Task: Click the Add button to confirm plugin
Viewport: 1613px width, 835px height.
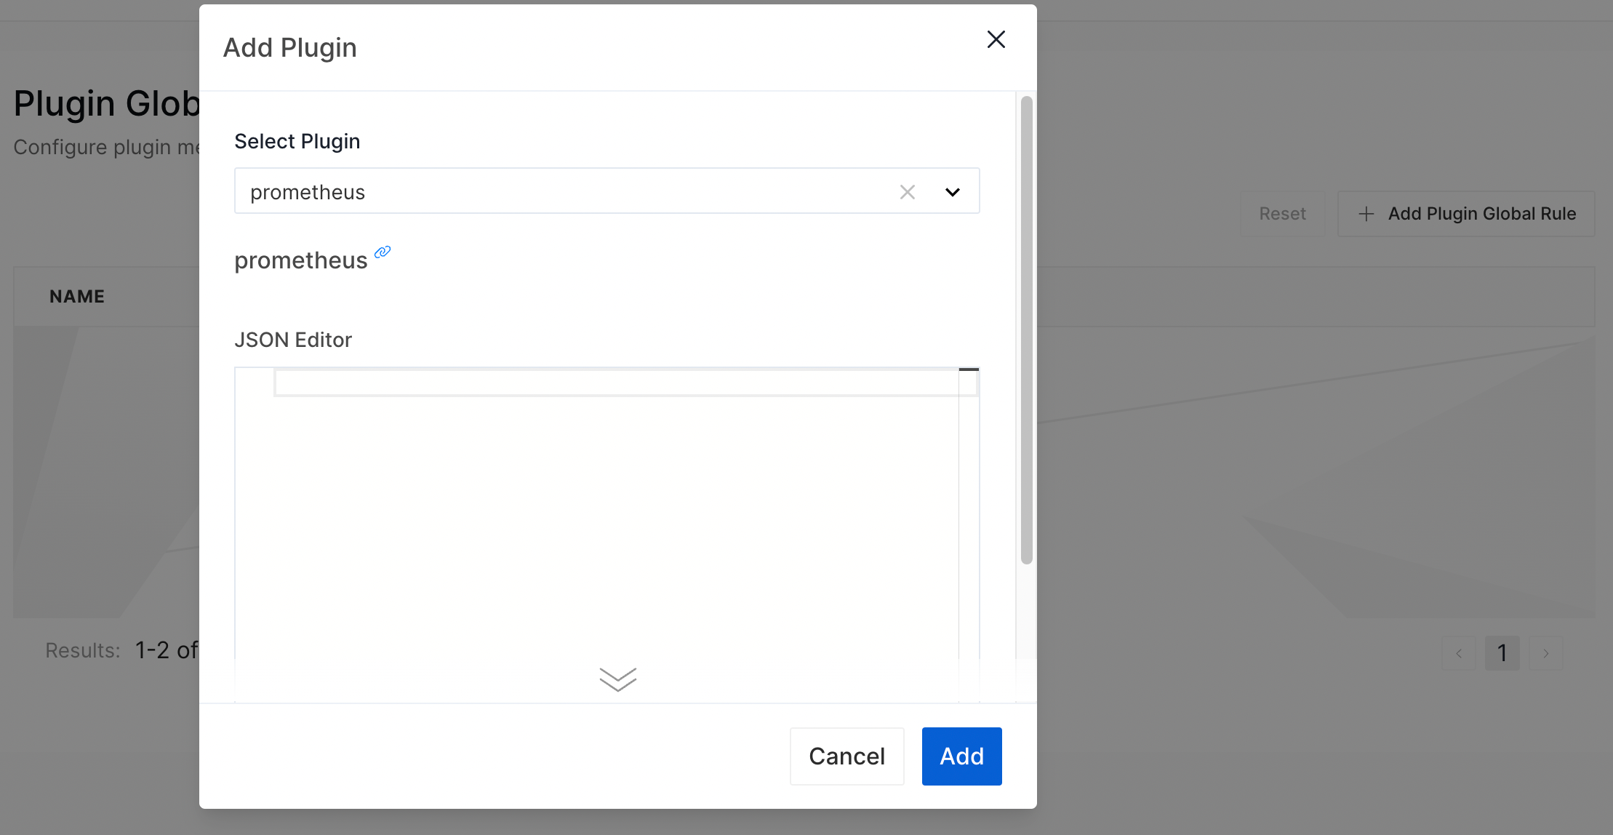Action: (961, 756)
